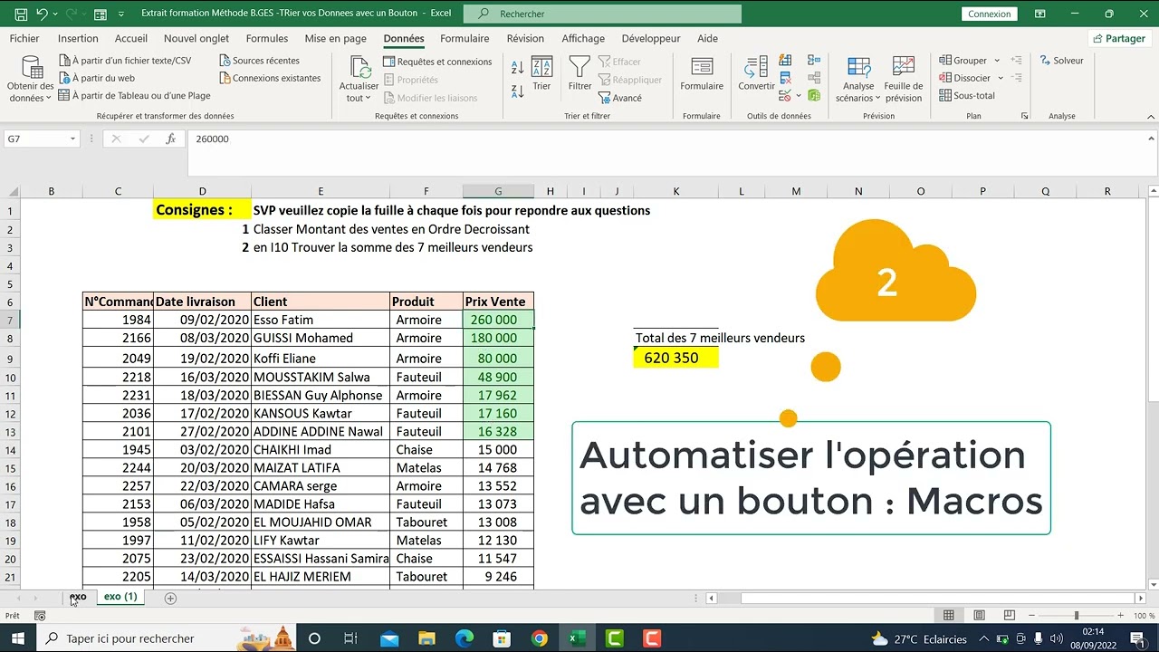Click the Partager share button

[1119, 39]
